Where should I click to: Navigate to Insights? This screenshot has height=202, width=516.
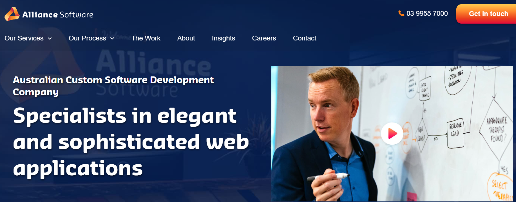pos(224,38)
